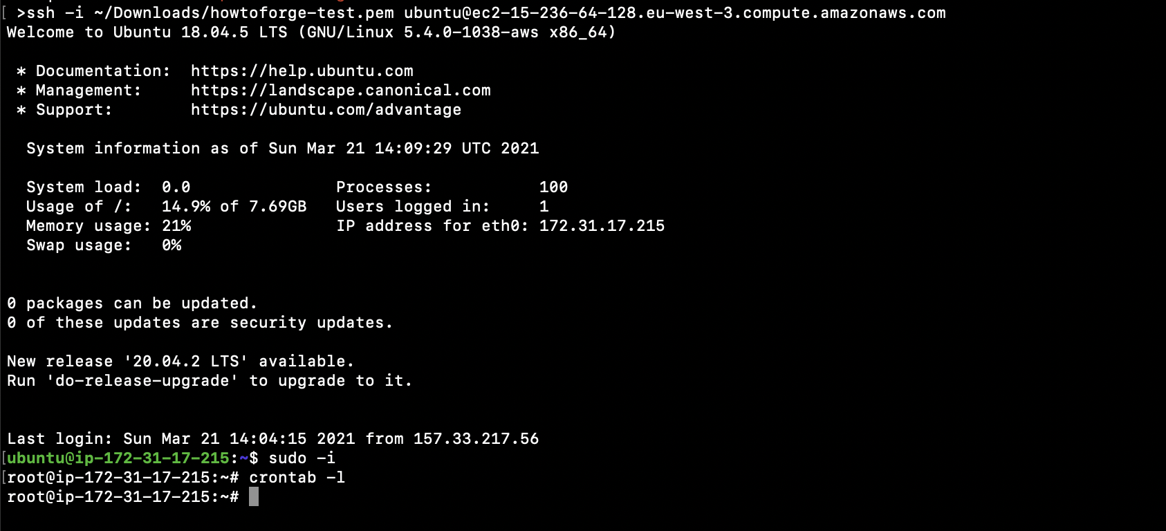Click the 'do-release-upgrade' command text
This screenshot has height=531, width=1166.
tap(142, 381)
